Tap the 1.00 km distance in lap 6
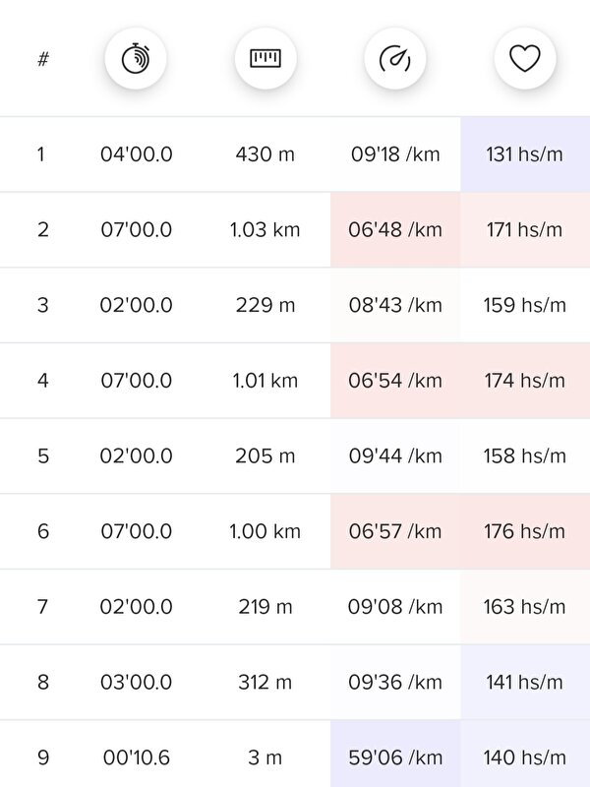The height and width of the screenshot is (787, 590). click(265, 531)
